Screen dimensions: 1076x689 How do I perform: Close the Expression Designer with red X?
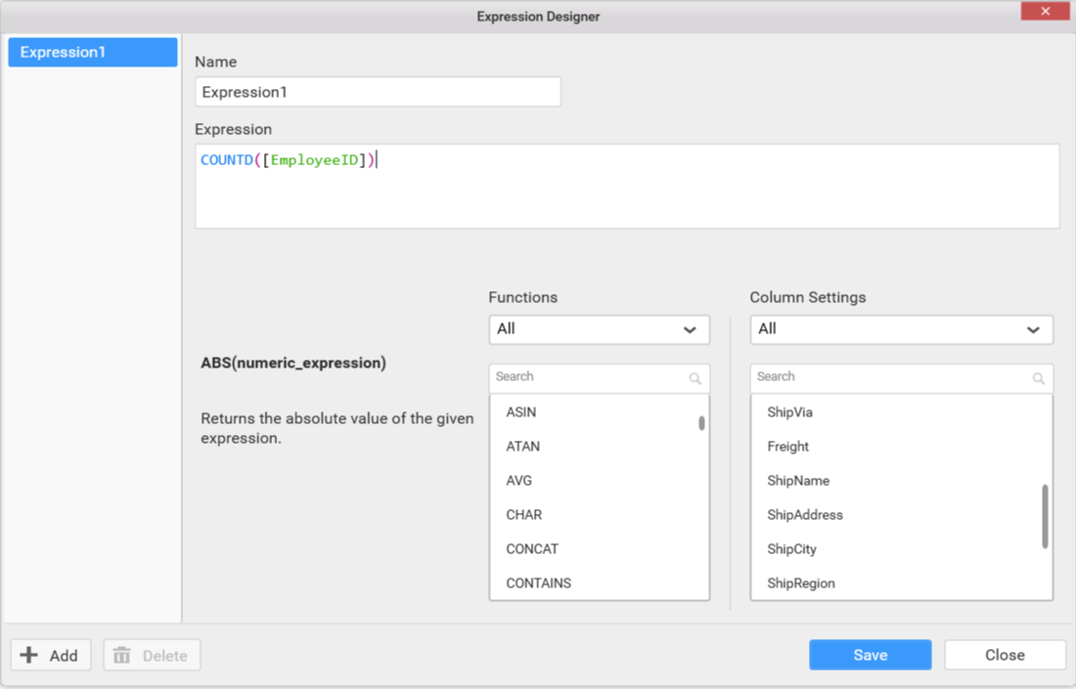coord(1045,12)
